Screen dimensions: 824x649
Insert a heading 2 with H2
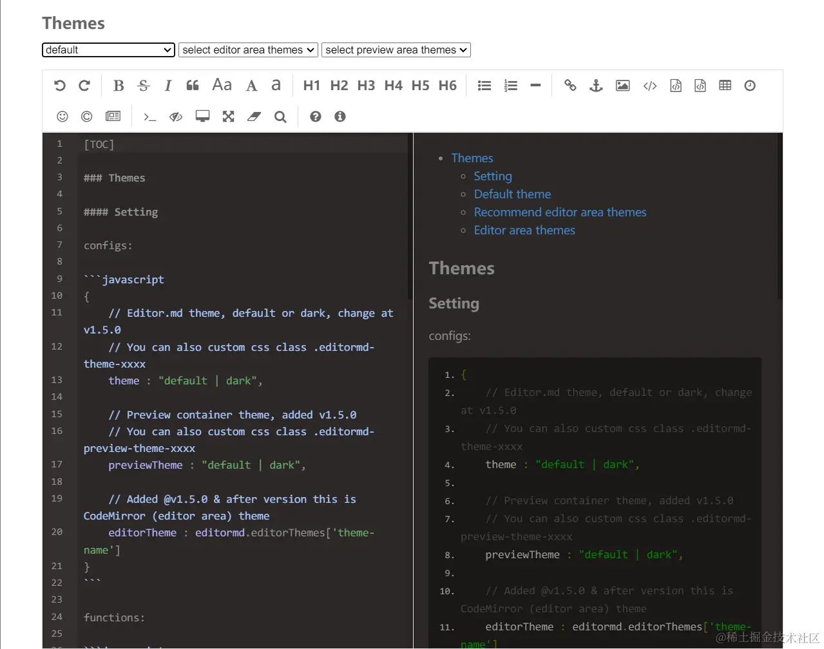(339, 86)
